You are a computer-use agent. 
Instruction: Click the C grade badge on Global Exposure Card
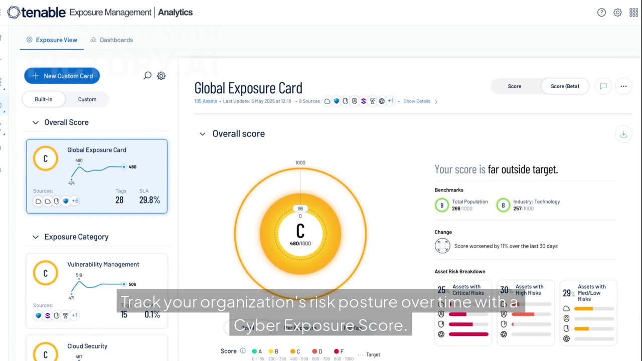tap(45, 159)
